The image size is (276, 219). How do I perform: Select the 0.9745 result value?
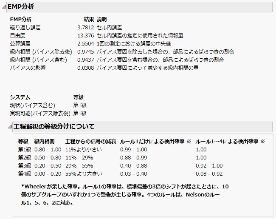point(85,51)
